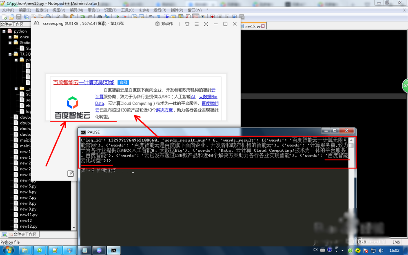This screenshot has width=408, height=255.
Task: Select the once folder in tree
Action: (24, 37)
